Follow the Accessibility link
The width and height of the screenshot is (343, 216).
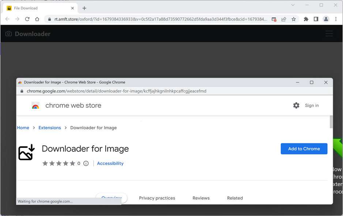pos(110,163)
